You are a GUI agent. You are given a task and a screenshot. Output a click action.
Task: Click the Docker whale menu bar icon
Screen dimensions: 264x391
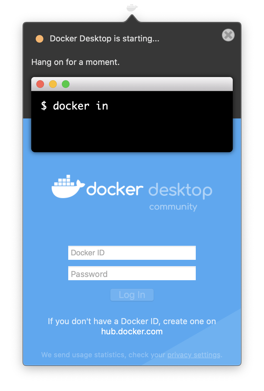click(x=132, y=8)
